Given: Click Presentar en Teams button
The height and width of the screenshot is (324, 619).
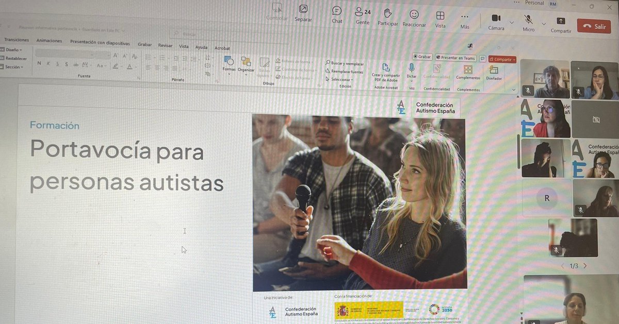Looking at the screenshot, I should point(455,58).
